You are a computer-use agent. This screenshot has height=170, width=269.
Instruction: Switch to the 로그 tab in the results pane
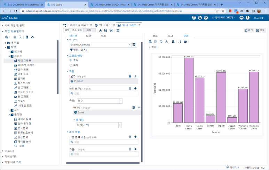[171, 36]
